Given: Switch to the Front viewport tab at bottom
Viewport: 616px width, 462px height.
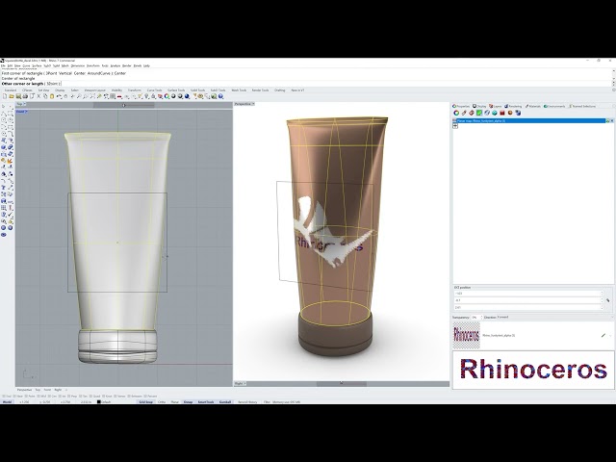Looking at the screenshot, I should (47, 390).
